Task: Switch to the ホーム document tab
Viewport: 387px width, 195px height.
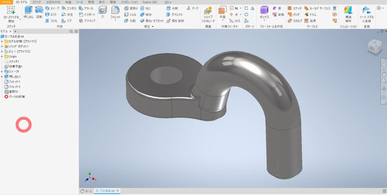Action: coord(86,191)
